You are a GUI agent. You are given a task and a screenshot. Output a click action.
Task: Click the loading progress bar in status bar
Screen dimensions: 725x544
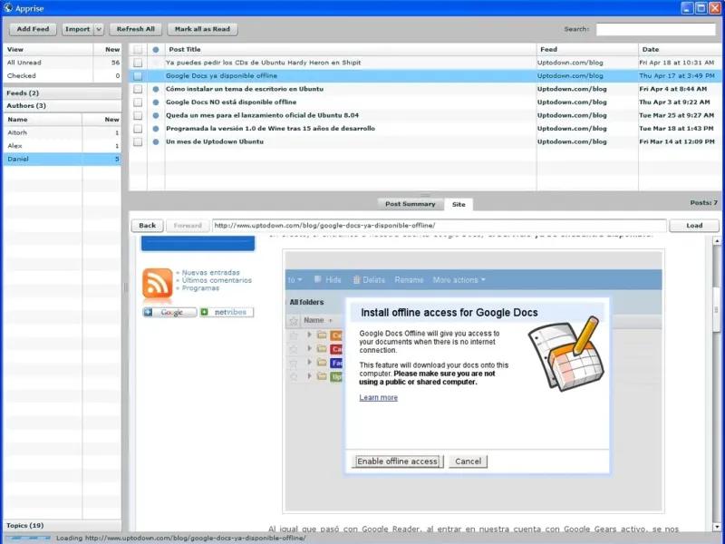pyautogui.click(x=28, y=538)
